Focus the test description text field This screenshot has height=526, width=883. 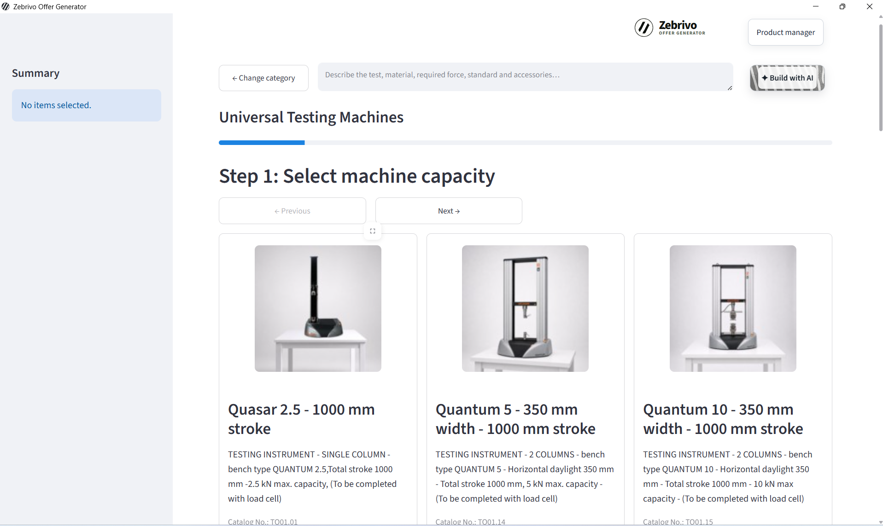pyautogui.click(x=525, y=77)
